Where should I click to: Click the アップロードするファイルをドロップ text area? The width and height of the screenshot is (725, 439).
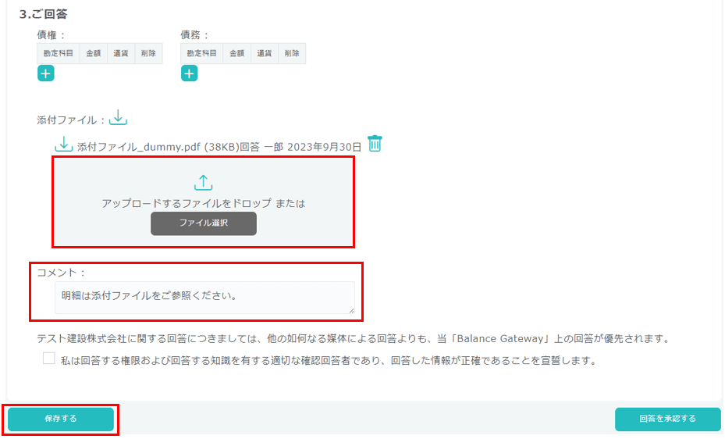click(x=203, y=203)
